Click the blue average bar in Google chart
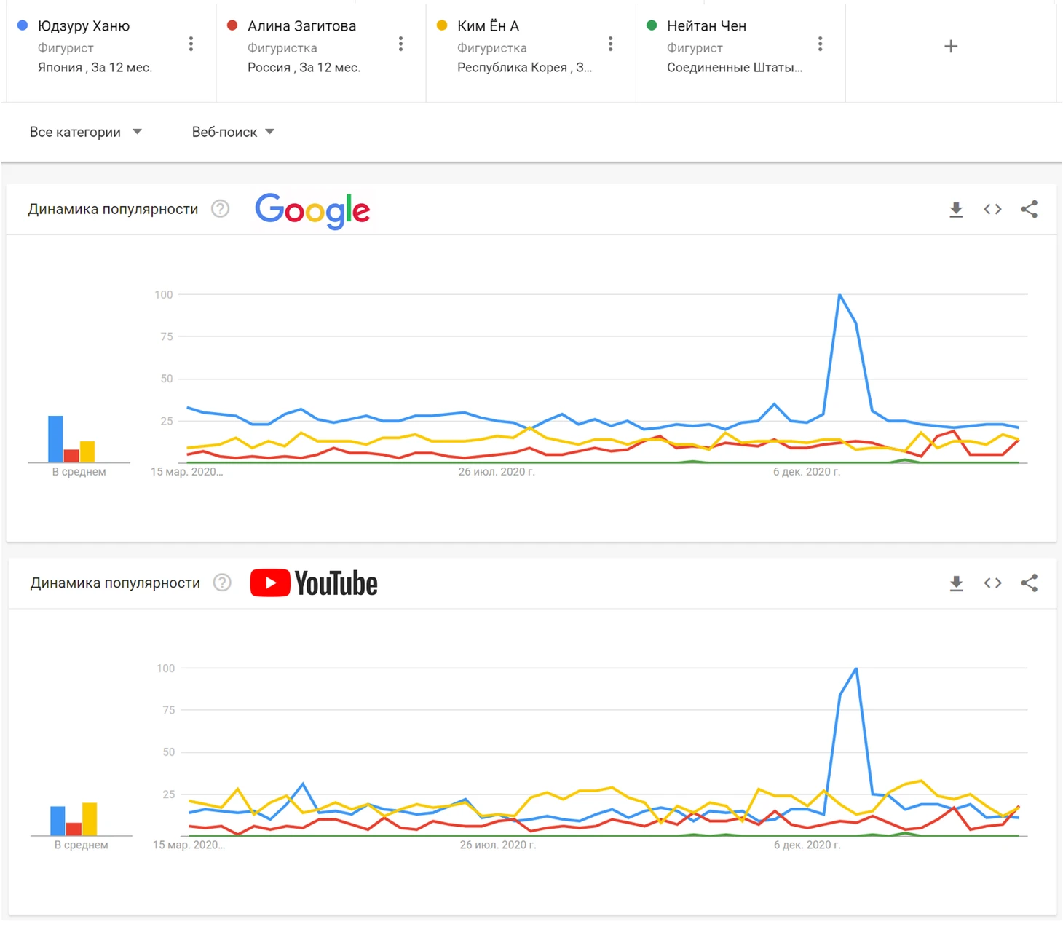This screenshot has width=1063, height=927. (x=55, y=438)
